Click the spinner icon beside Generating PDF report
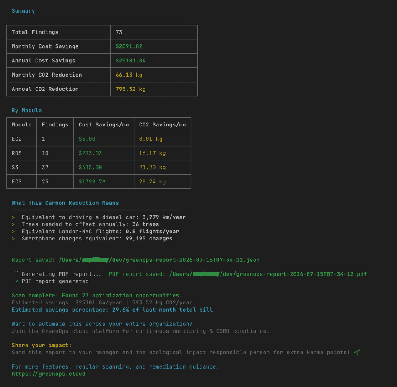This screenshot has width=397, height=387. 16,273
